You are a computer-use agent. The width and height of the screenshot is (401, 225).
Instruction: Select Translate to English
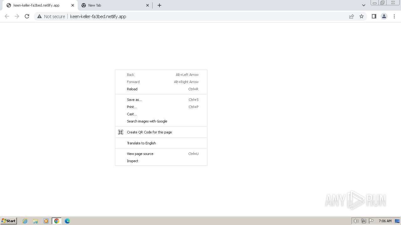click(161, 143)
